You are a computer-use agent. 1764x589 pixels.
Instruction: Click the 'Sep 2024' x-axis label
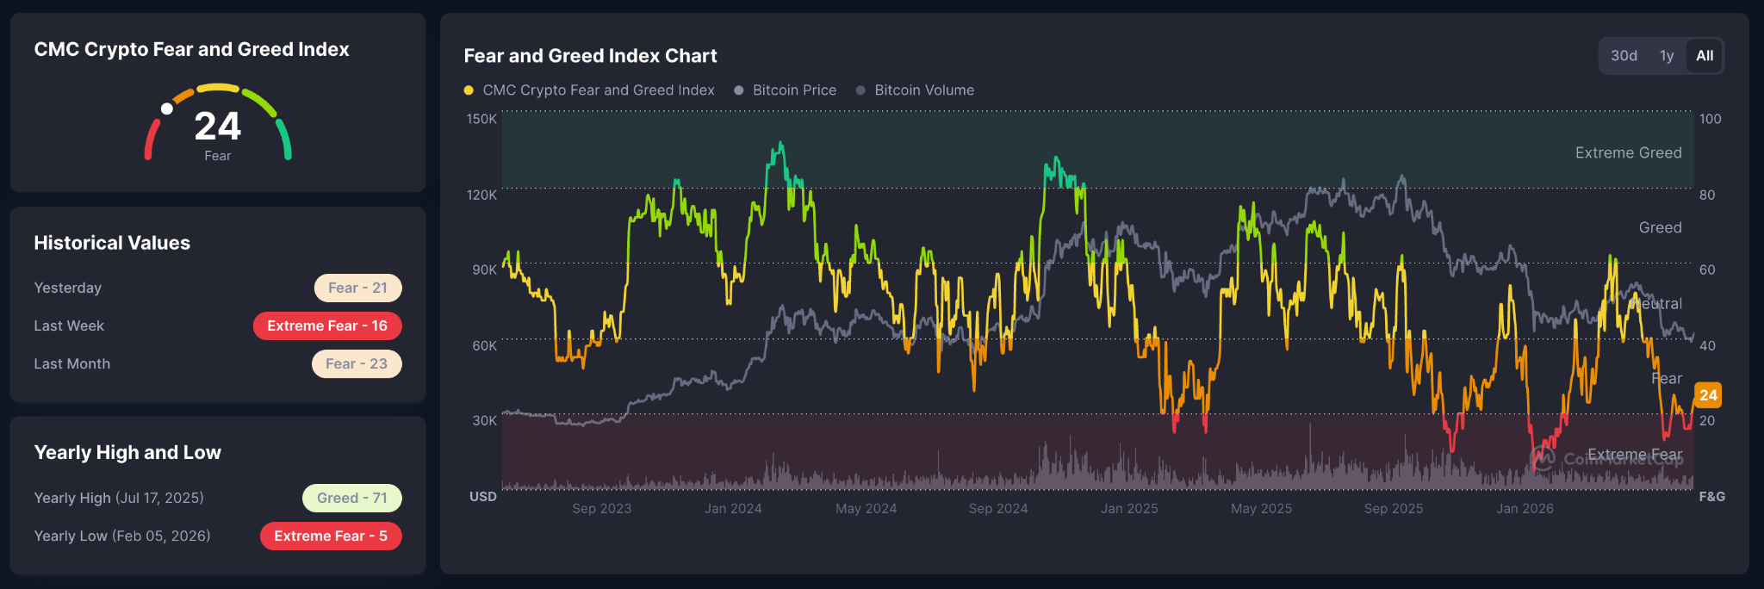(998, 509)
